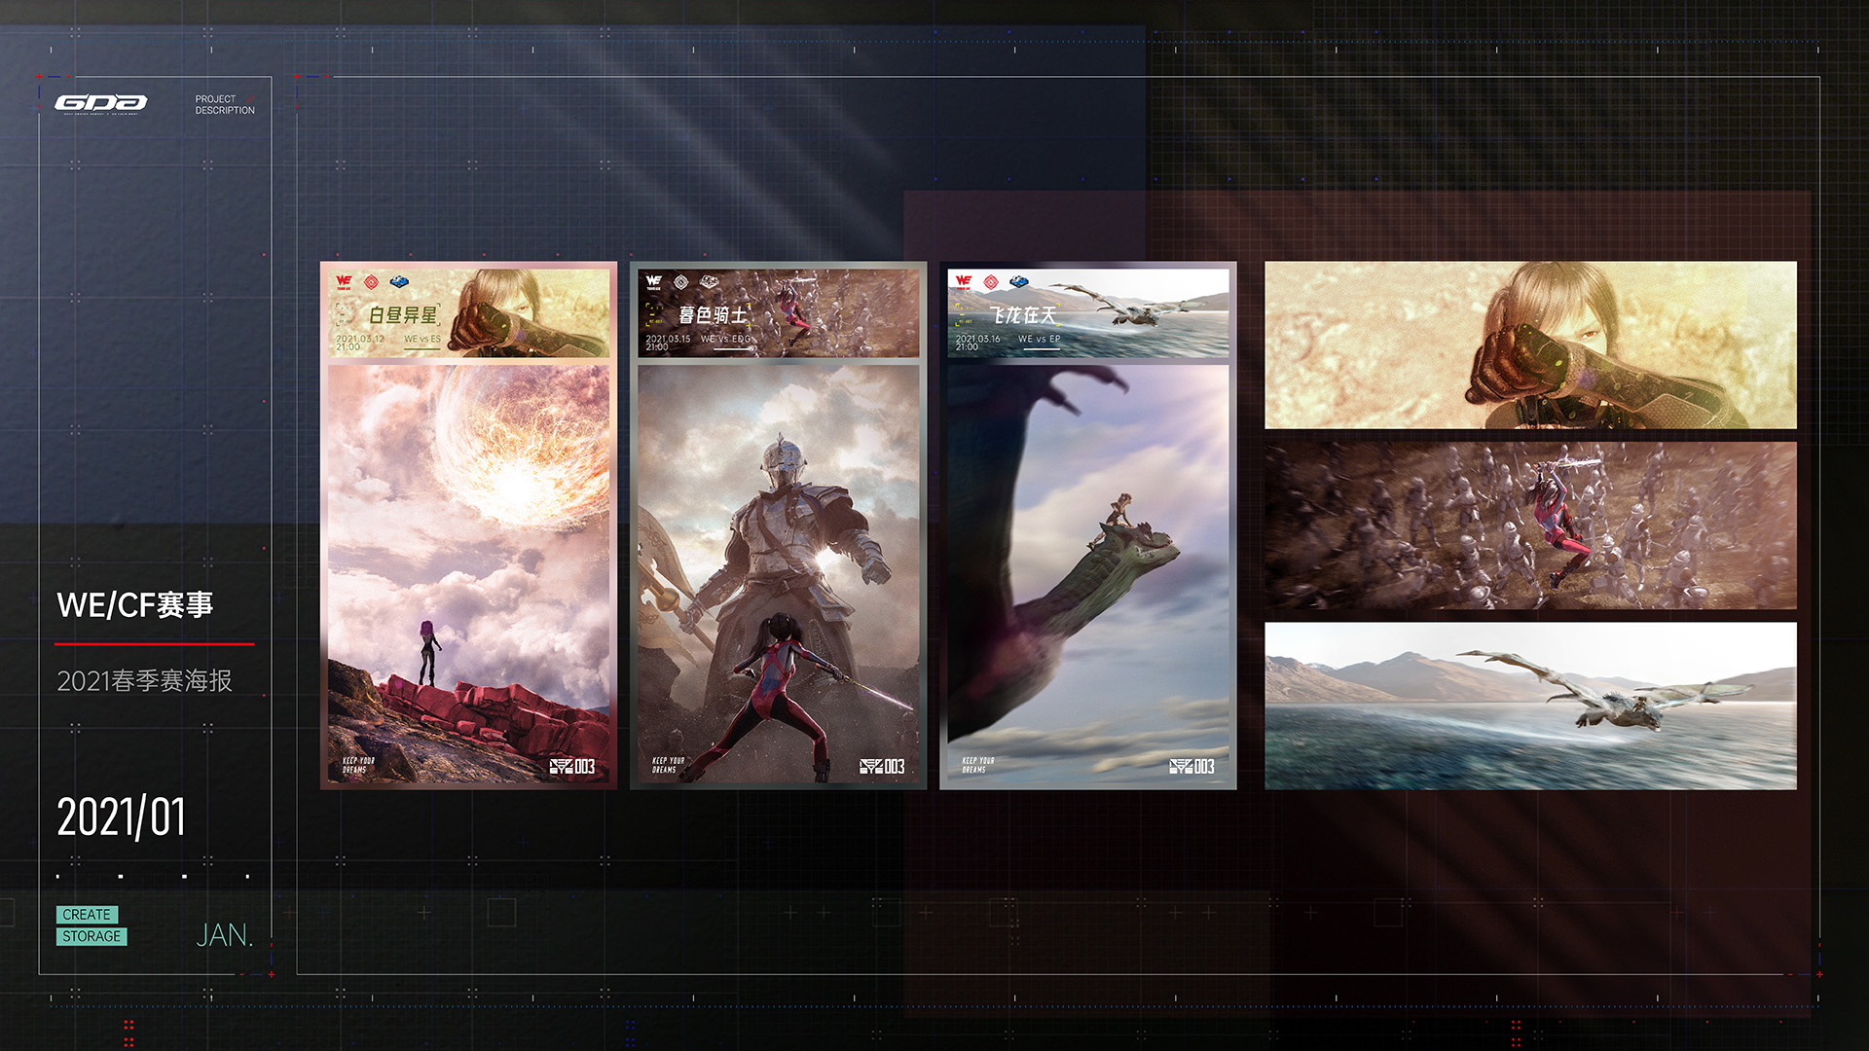Click the red emblem icon on 白昼异星 poster
Viewport: 1869px width, 1051px height.
[371, 282]
